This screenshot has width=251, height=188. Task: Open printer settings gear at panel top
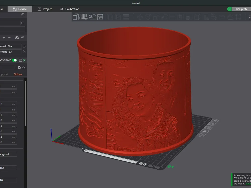(x=23, y=15)
